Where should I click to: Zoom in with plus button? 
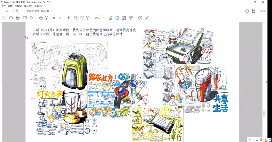pos(88,18)
